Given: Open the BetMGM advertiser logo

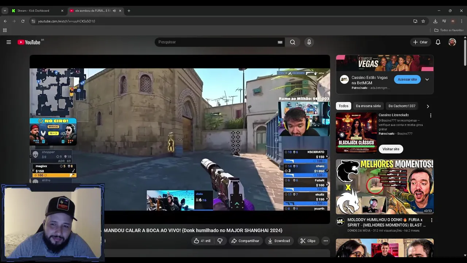Looking at the screenshot, I should [x=344, y=79].
